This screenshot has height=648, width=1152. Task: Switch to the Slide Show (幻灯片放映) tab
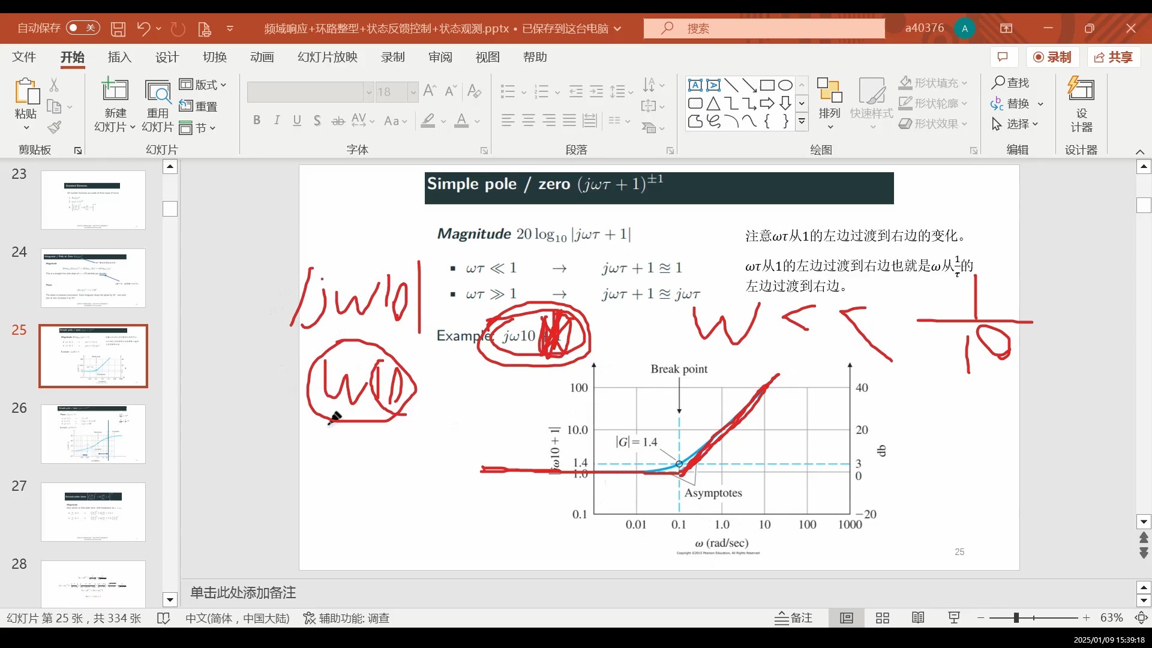328,57
